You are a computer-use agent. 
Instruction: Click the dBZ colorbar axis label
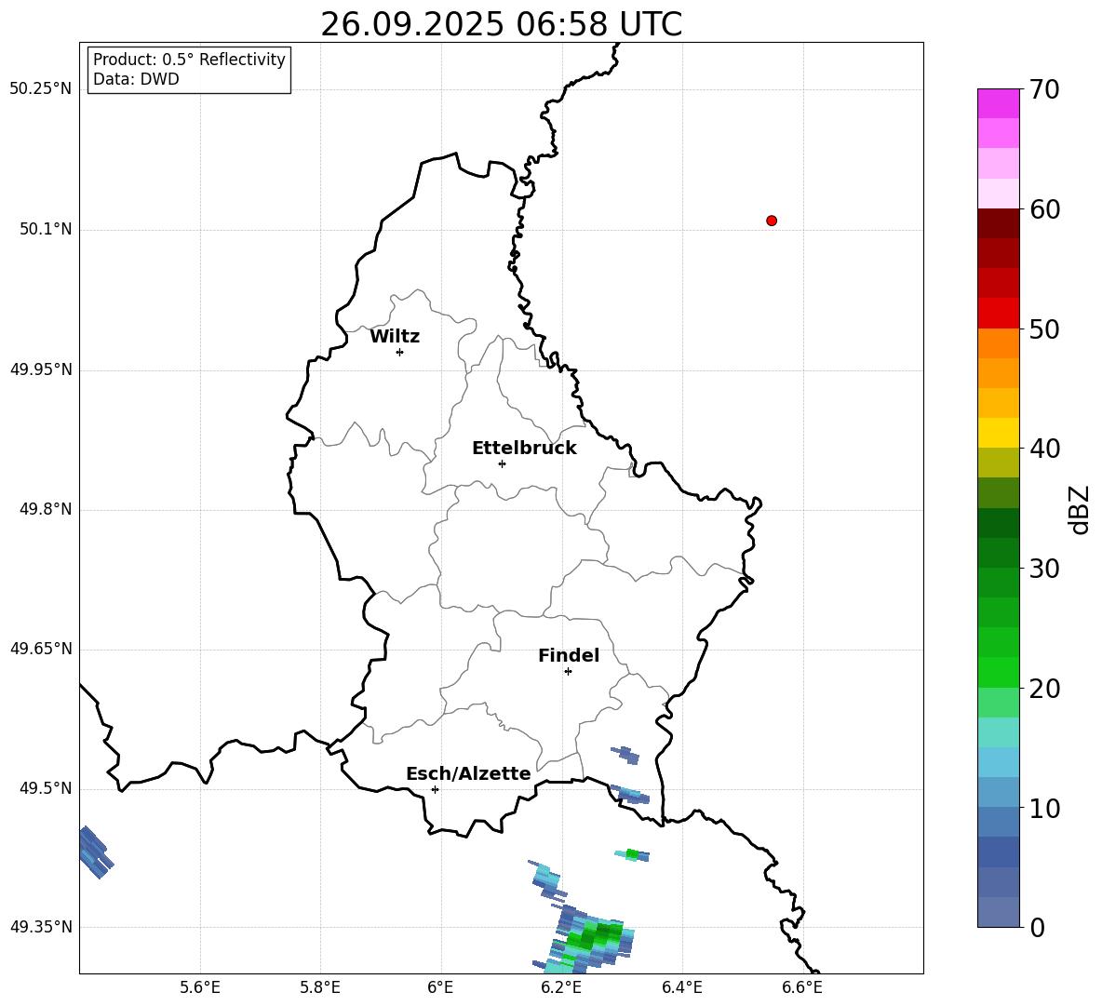(x=1079, y=509)
